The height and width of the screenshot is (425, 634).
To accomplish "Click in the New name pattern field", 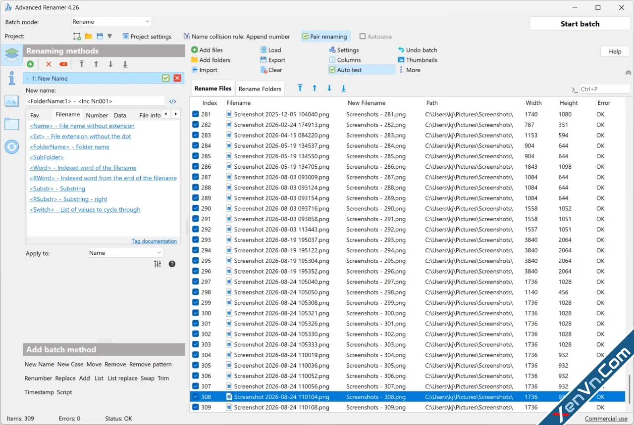I will [95, 101].
